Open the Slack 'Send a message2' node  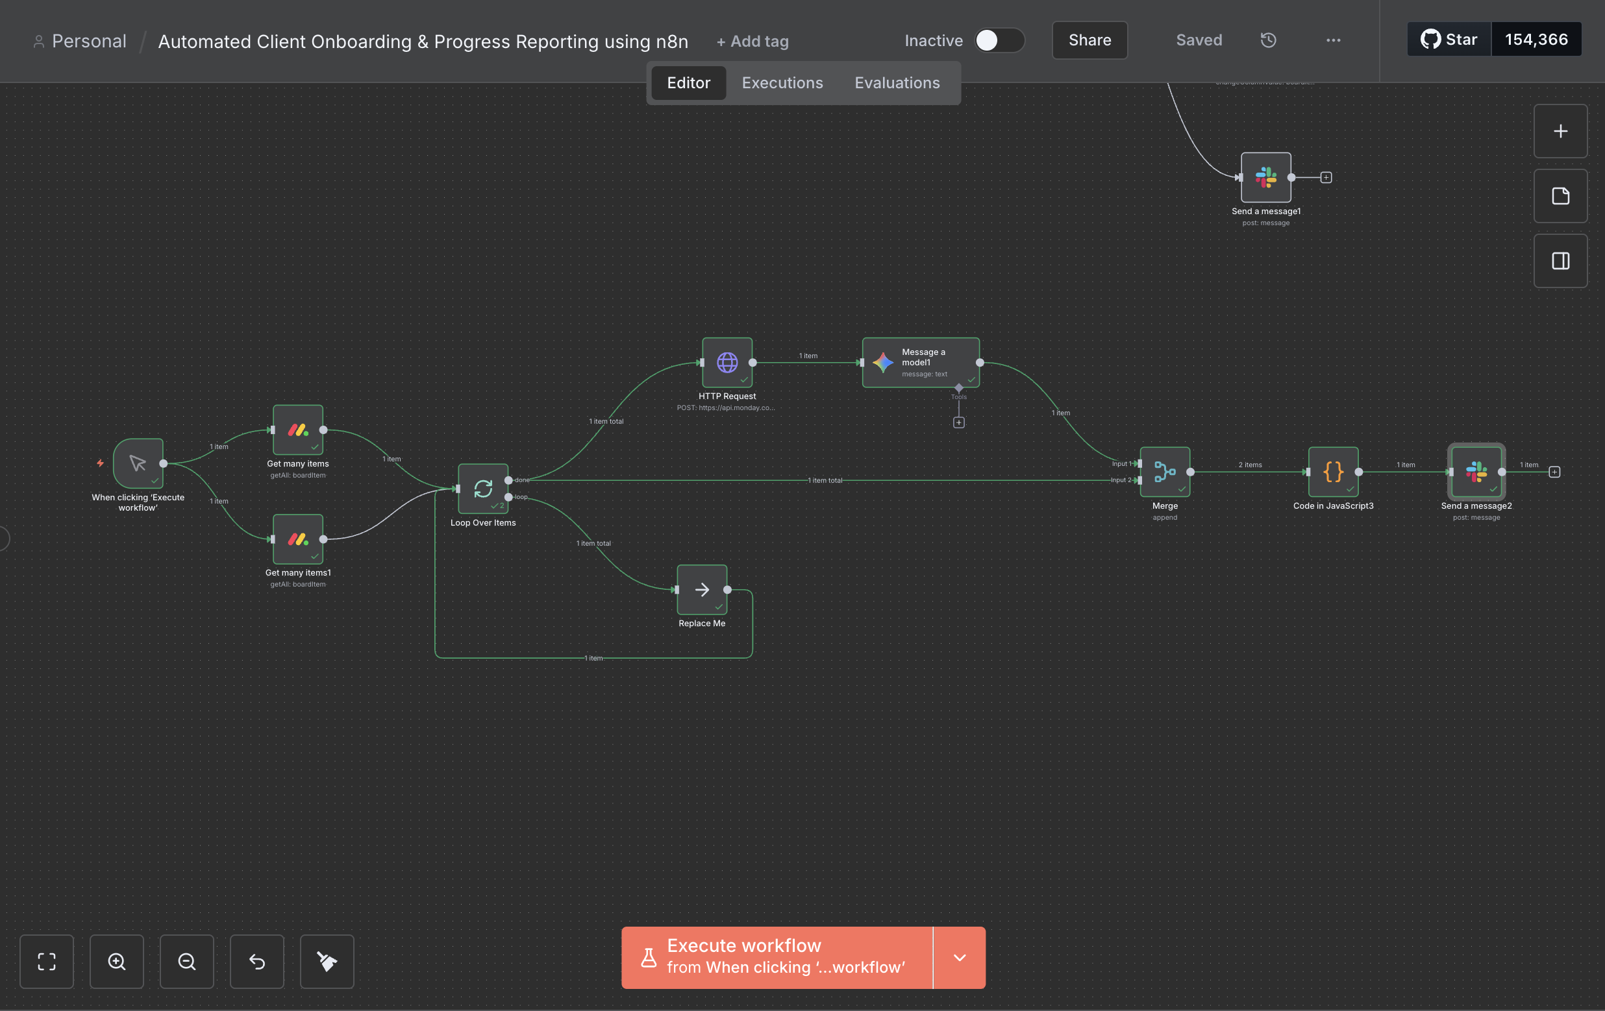[1476, 473]
